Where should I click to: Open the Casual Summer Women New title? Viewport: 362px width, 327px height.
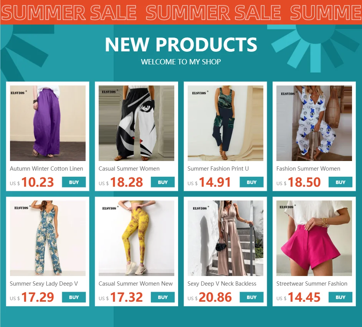(136, 284)
